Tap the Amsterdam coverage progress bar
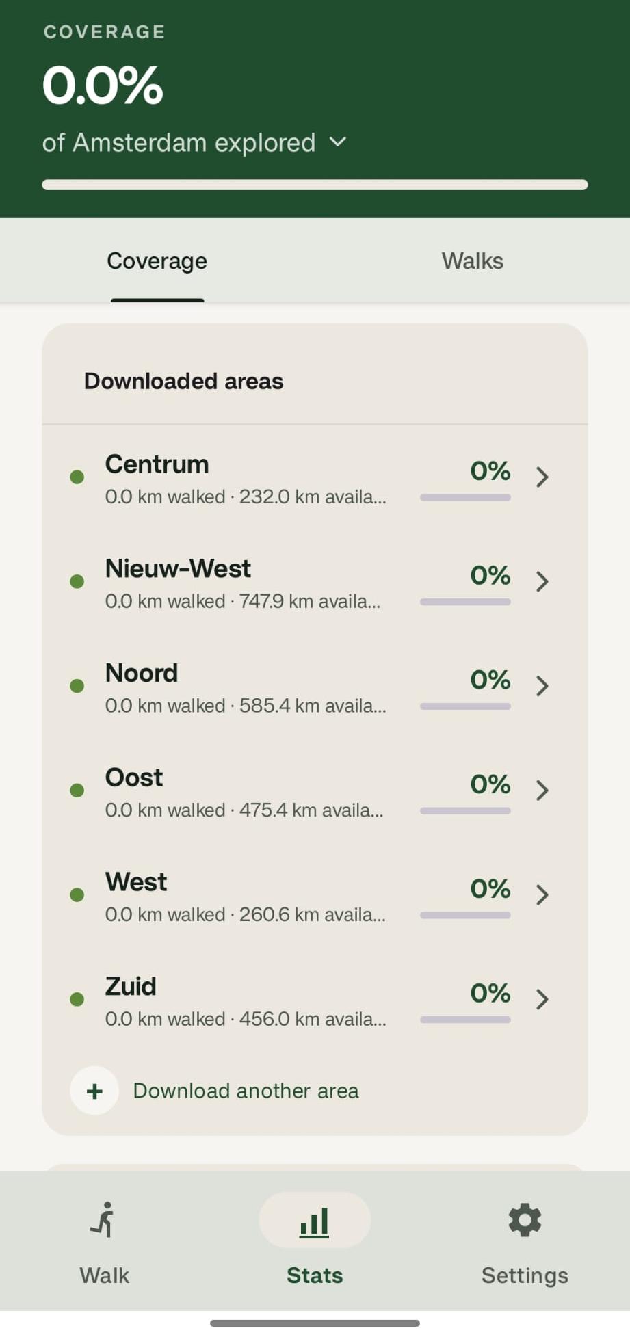The width and height of the screenshot is (630, 1339). (315, 185)
